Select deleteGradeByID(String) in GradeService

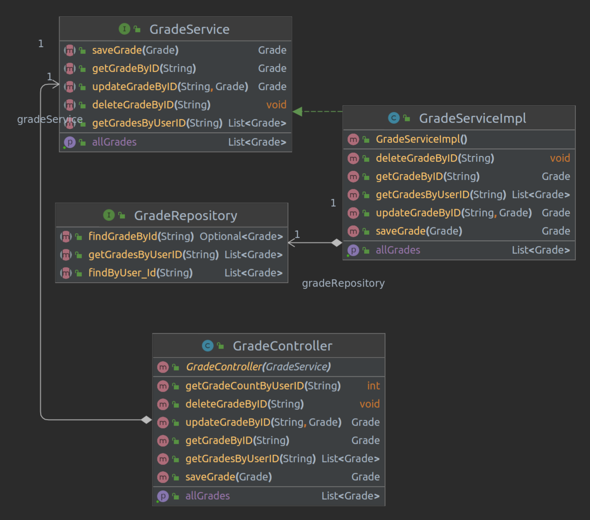pyautogui.click(x=151, y=105)
